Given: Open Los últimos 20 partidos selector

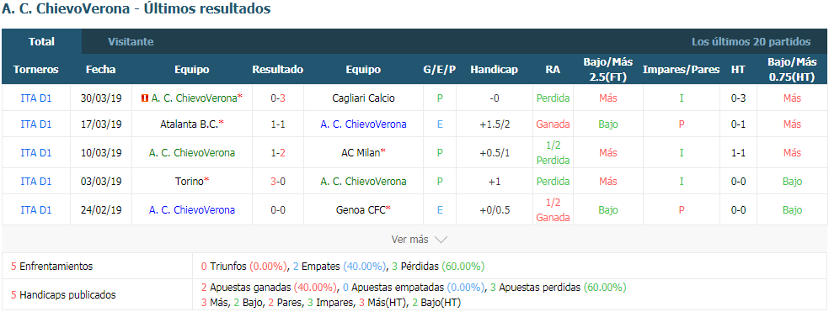Looking at the screenshot, I should click(751, 42).
